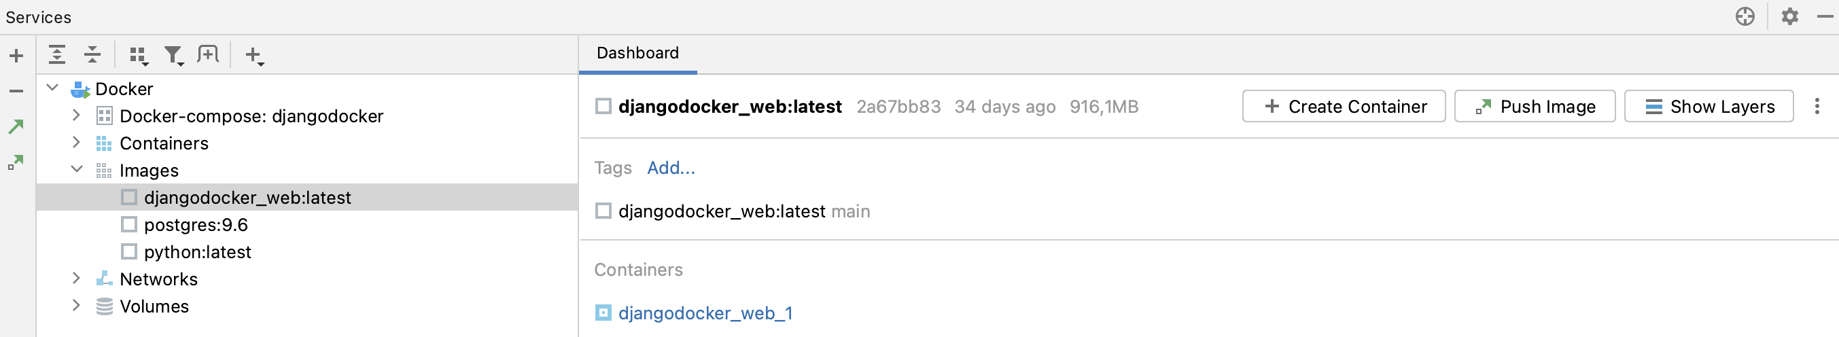Switch to the Dashboard tab
The width and height of the screenshot is (1839, 337).
(x=637, y=54)
